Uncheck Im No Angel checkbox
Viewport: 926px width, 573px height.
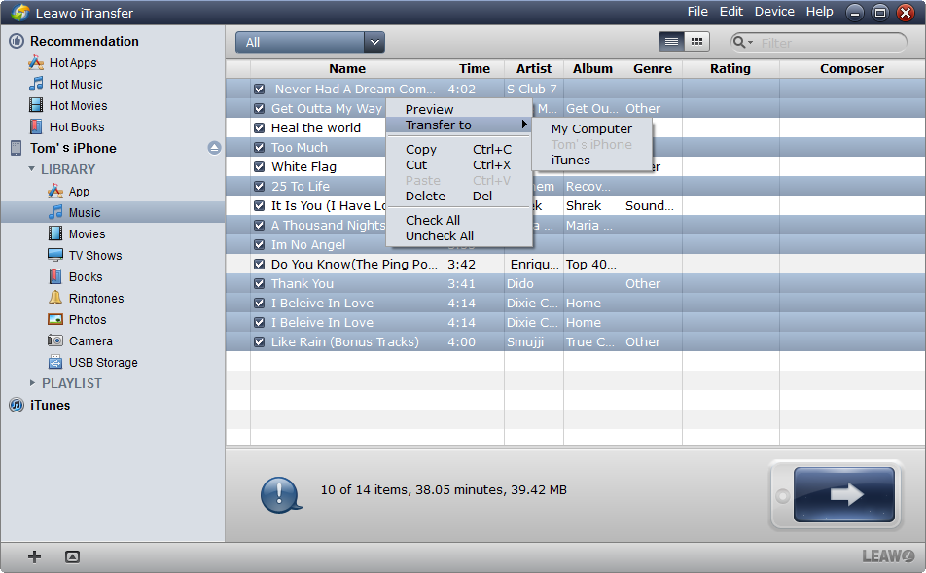[x=260, y=245]
